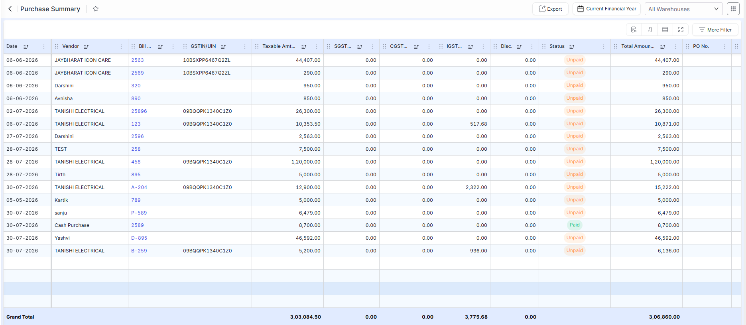Open the More Filter panel
746x325 pixels.
click(x=715, y=30)
